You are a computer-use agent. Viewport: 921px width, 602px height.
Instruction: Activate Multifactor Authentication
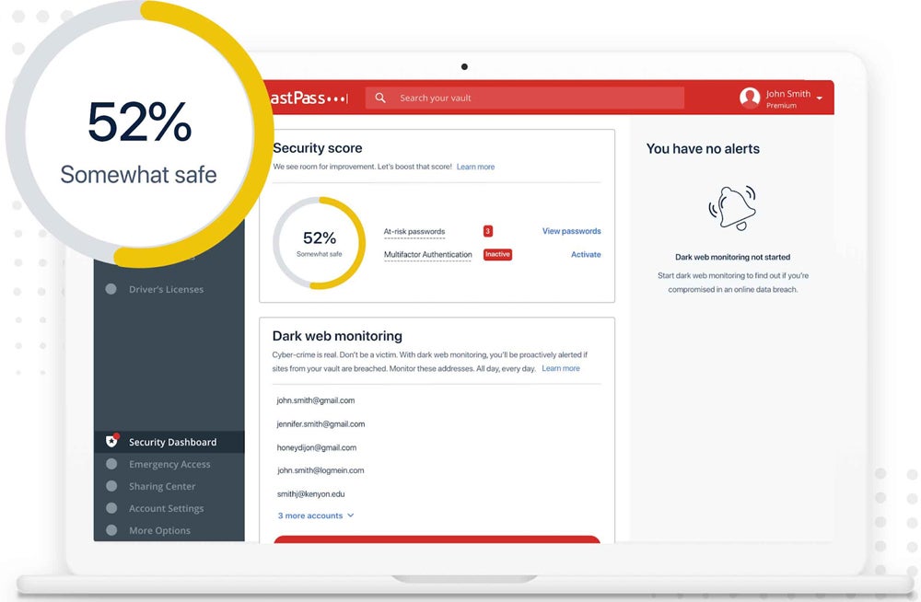coord(586,254)
